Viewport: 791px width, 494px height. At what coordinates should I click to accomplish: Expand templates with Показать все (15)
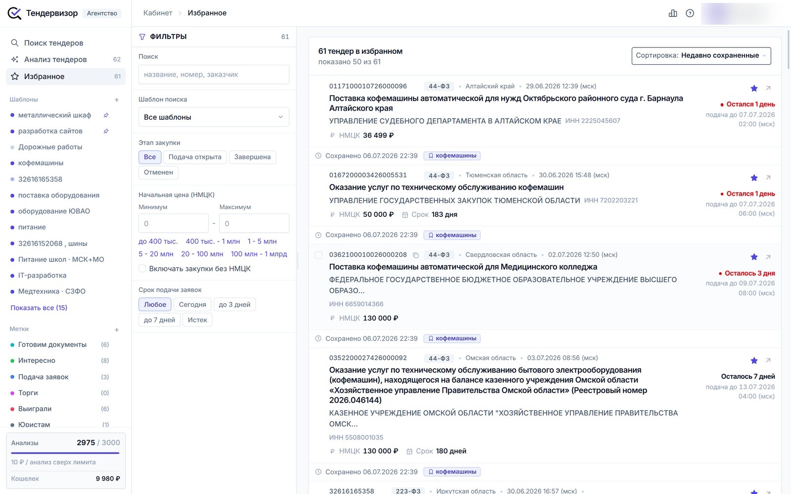39,308
